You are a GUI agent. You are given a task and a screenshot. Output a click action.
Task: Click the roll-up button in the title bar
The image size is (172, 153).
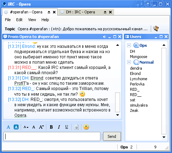(148, 4)
